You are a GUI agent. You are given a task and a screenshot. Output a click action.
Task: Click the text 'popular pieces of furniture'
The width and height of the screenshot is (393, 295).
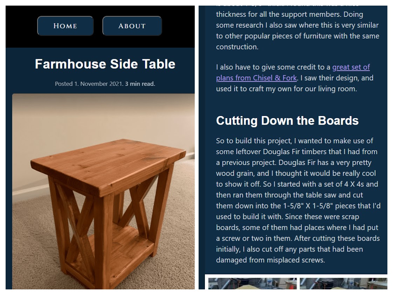pyautogui.click(x=277, y=36)
